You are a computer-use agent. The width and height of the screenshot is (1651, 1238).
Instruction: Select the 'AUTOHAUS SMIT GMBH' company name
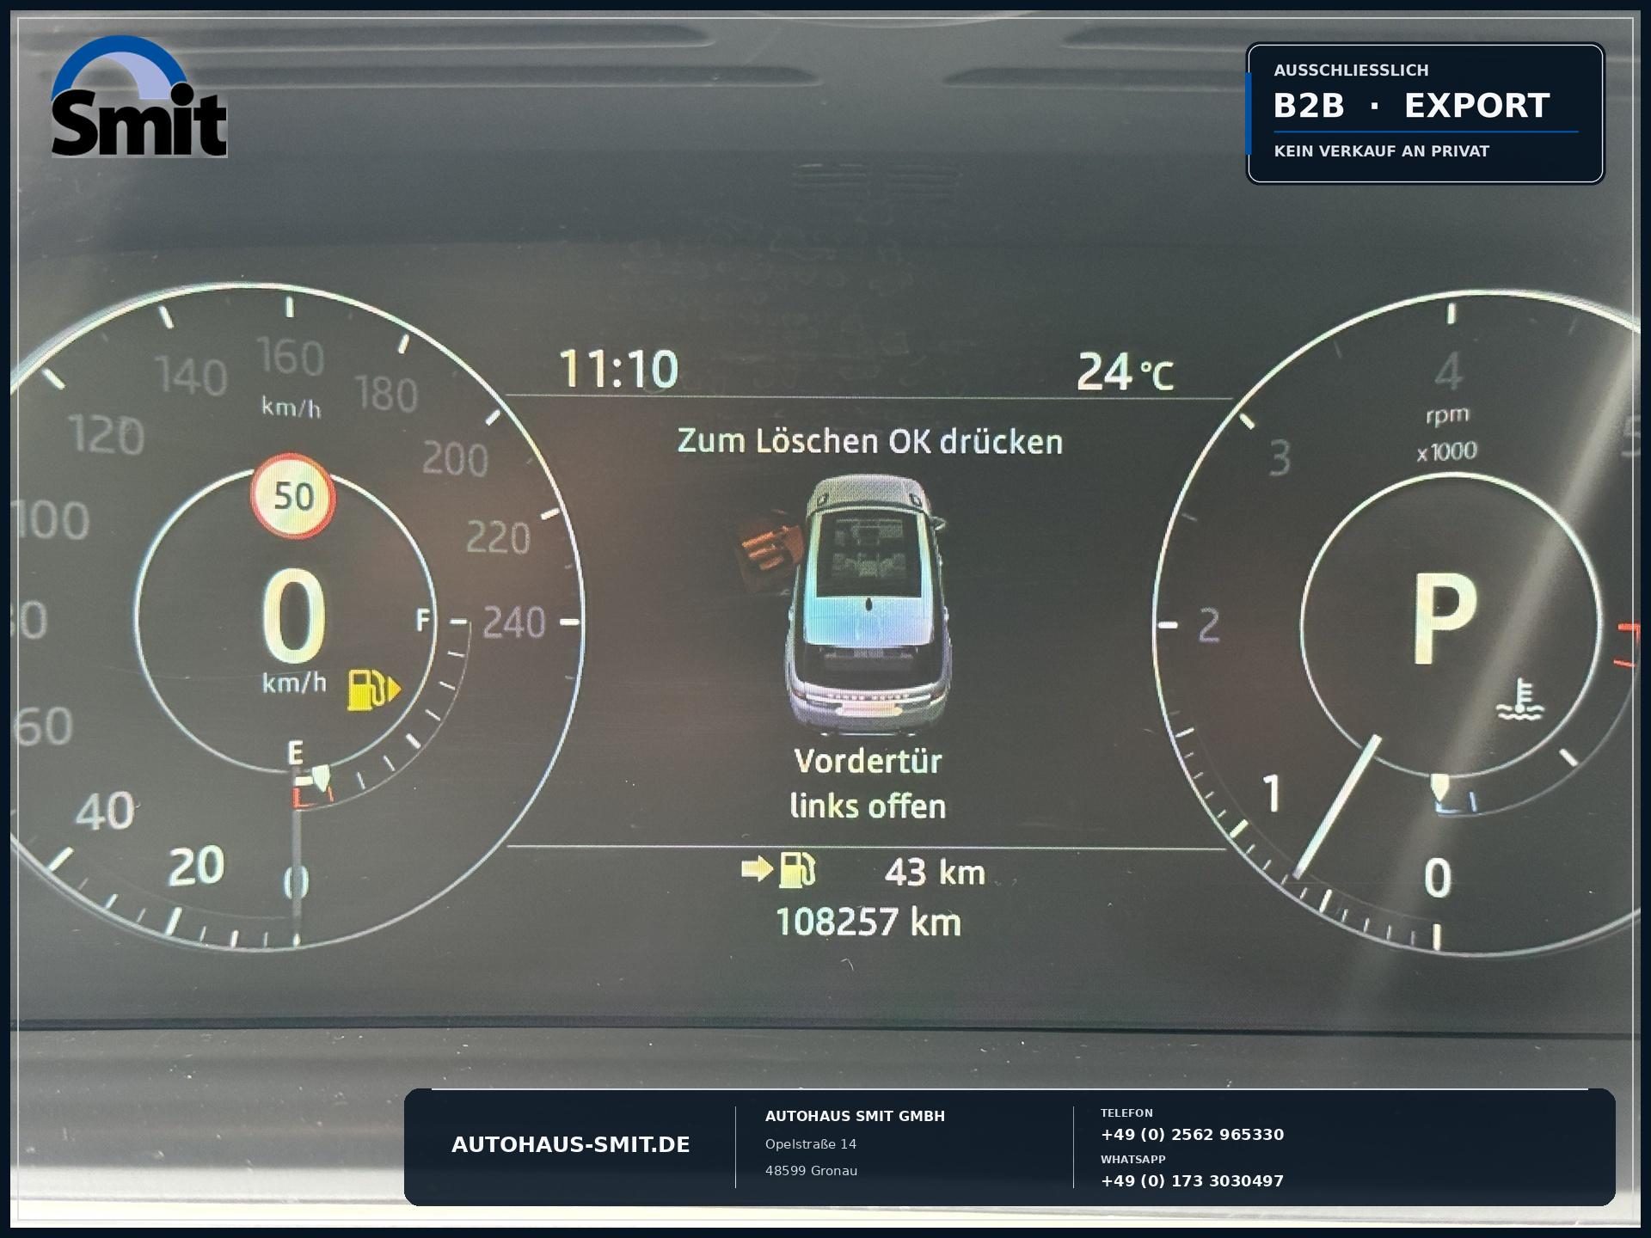coord(855,1116)
